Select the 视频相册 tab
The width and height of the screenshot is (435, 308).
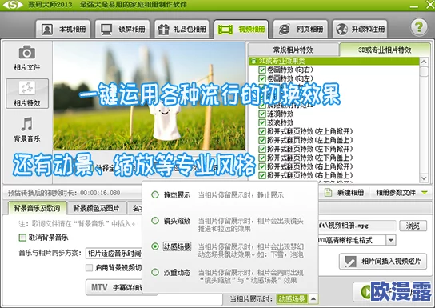(241, 29)
